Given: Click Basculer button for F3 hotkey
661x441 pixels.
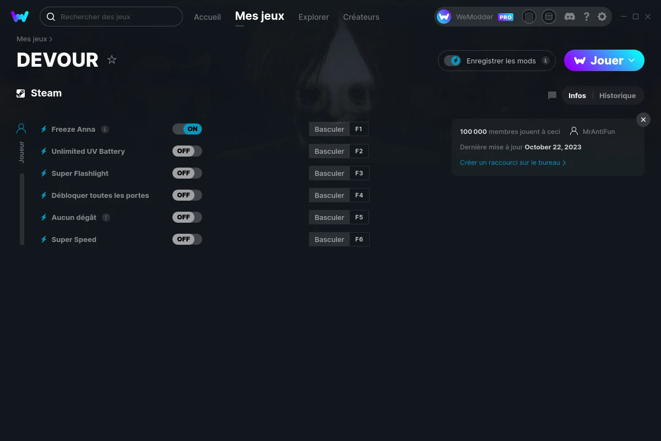Looking at the screenshot, I should [329, 173].
